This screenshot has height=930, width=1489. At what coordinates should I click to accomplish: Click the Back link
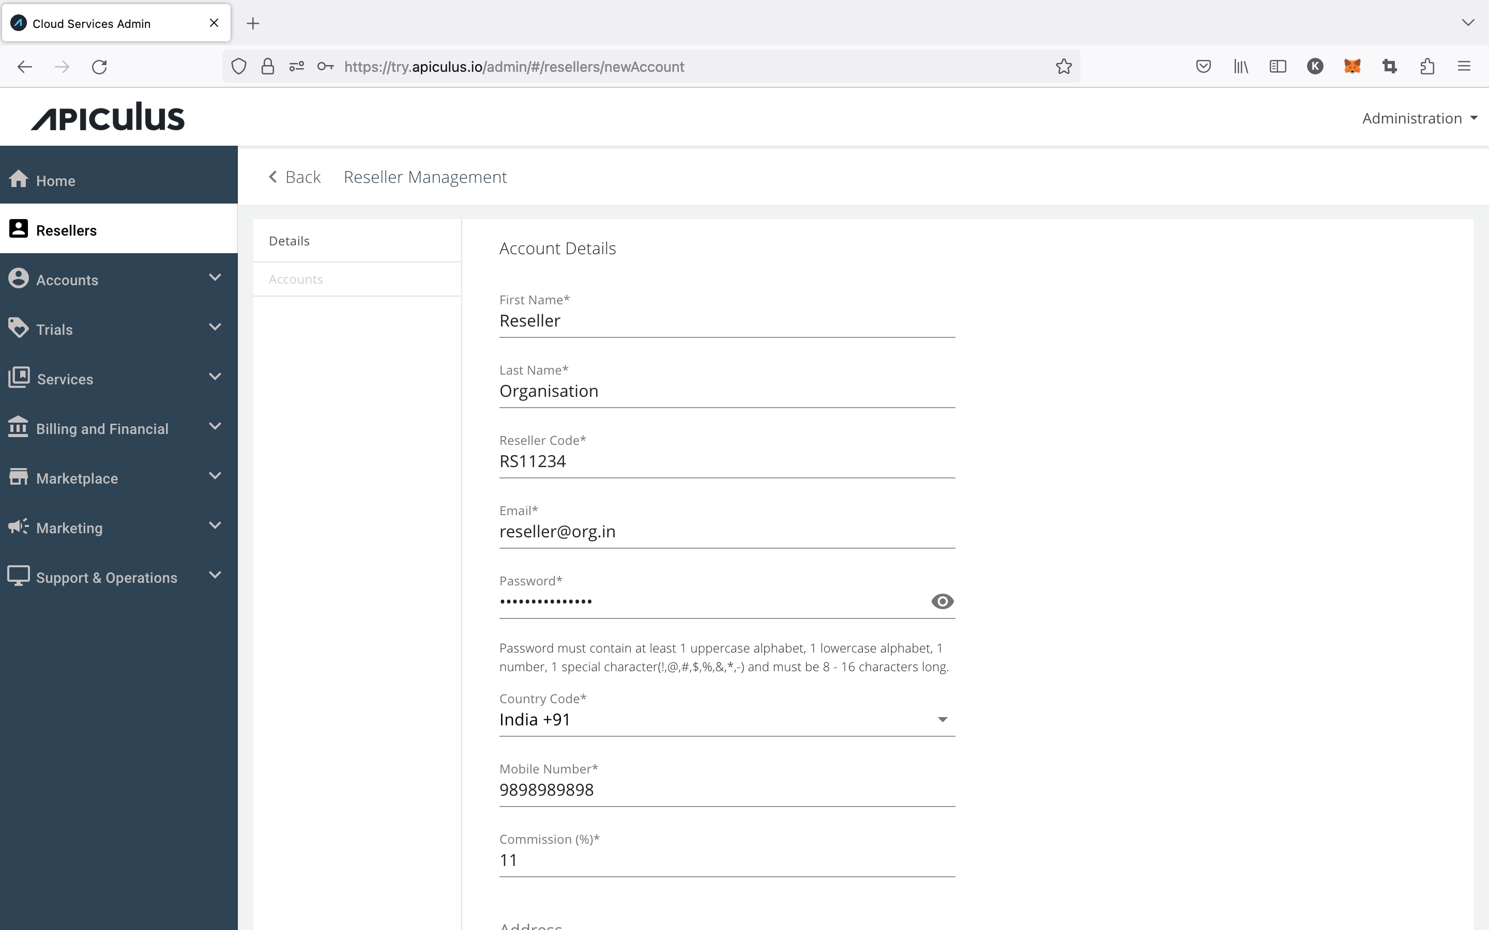tap(295, 177)
